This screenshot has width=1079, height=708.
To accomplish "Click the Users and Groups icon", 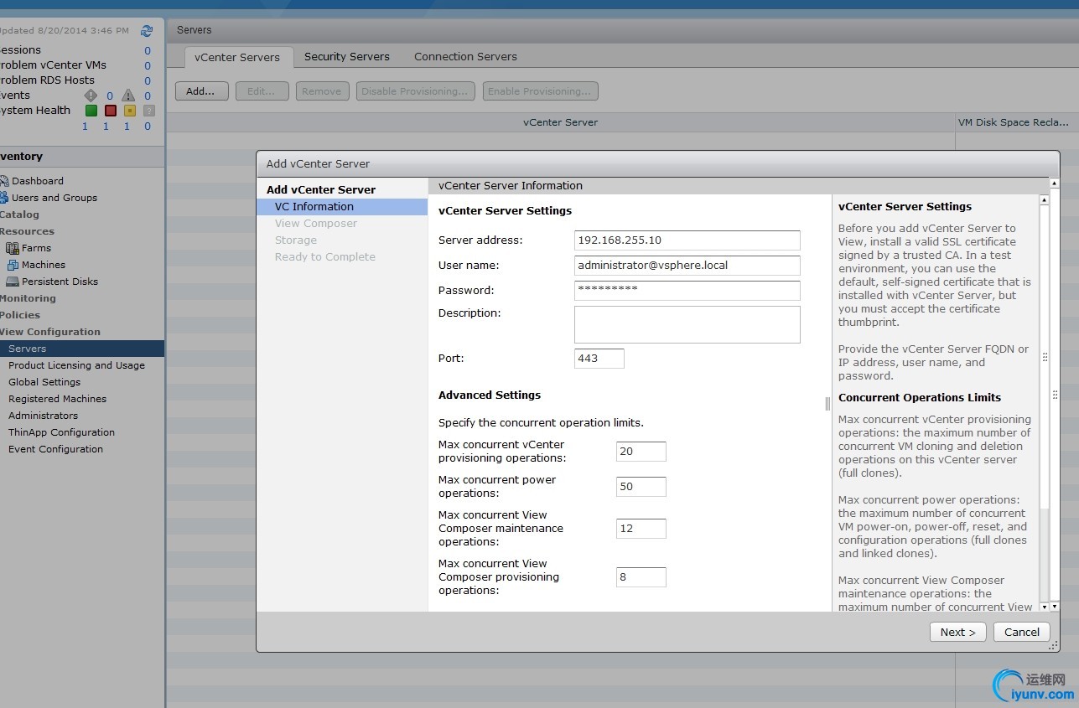I will [x=4, y=198].
